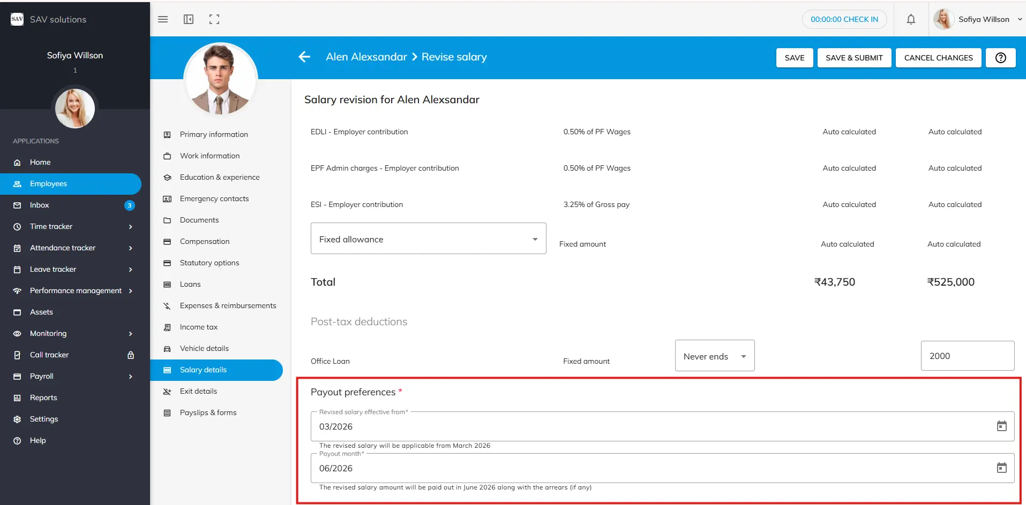The width and height of the screenshot is (1026, 505).
Task: Click the Save & Submit button
Action: click(x=854, y=58)
